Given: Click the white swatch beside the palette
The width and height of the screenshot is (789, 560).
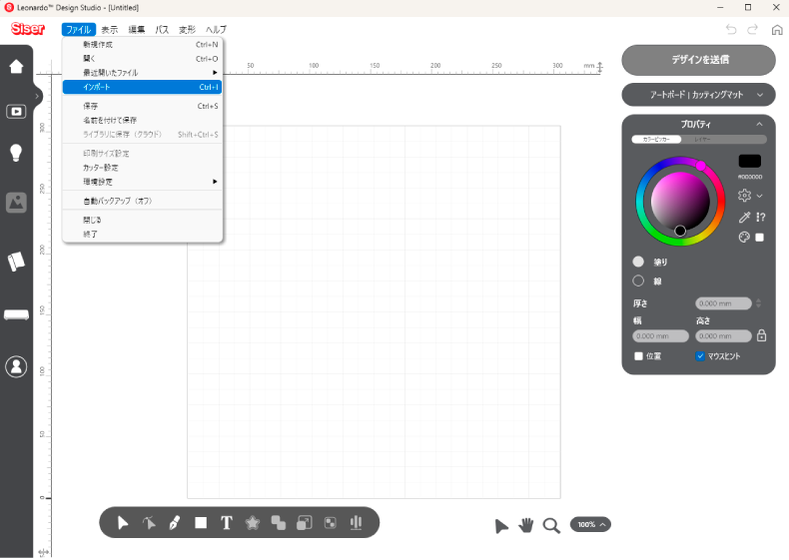Looking at the screenshot, I should [x=760, y=237].
